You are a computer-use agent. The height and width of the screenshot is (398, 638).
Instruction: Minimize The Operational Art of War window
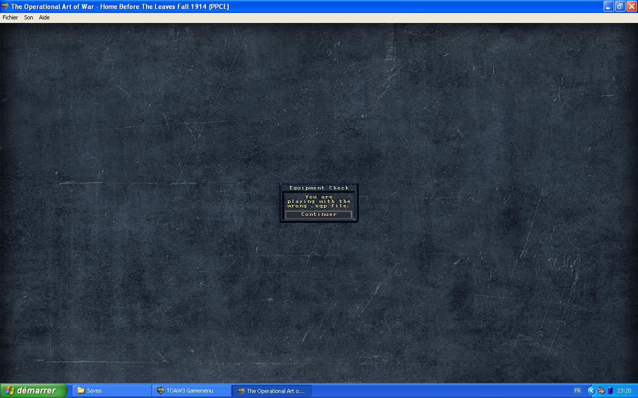(x=608, y=6)
